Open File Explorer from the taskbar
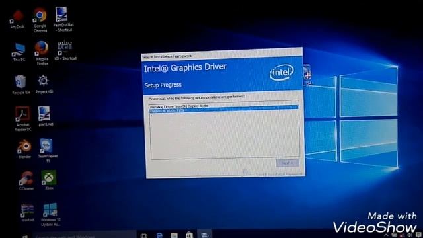Viewport: 423px width, 238px height. coord(174,235)
